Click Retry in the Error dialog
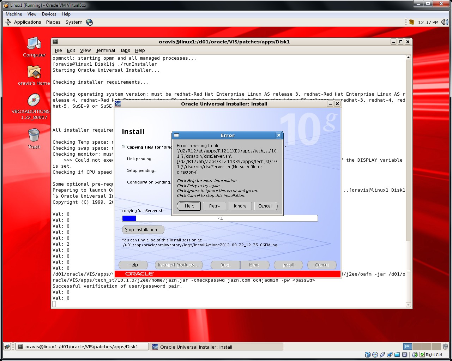Image resolution: width=452 pixels, height=361 pixels. point(215,206)
